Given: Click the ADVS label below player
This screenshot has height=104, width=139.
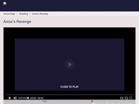Looking at the screenshot, I should (x=45, y=101).
